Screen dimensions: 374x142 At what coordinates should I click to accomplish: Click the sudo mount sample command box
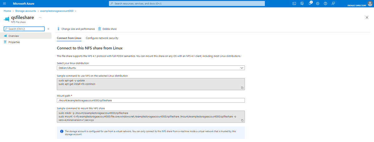(x=151, y=117)
